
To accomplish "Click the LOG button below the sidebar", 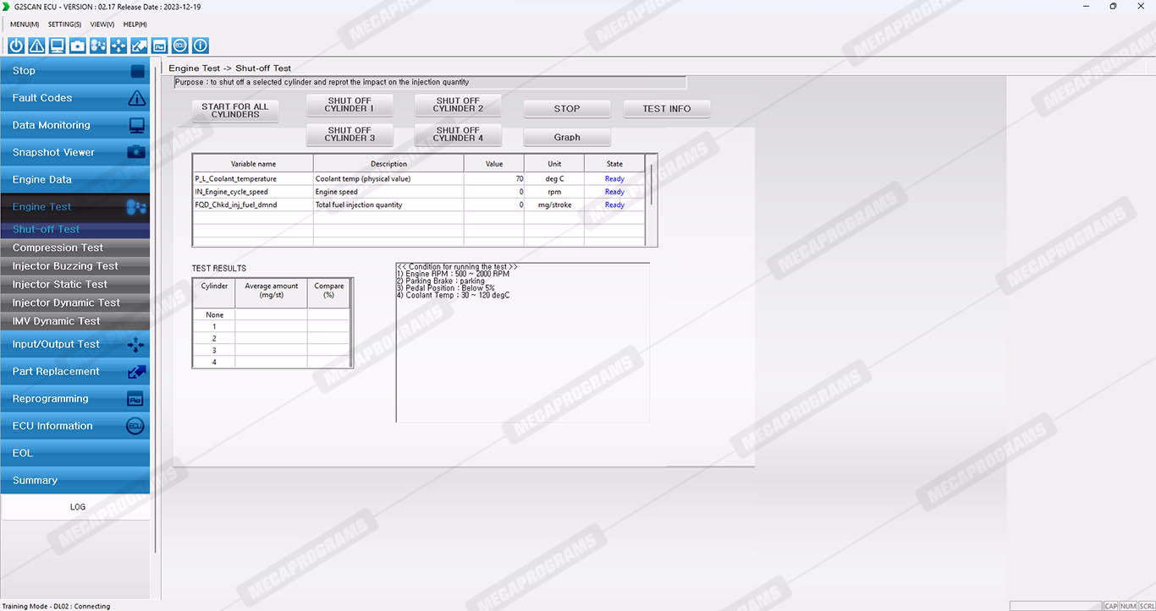I will coord(75,507).
